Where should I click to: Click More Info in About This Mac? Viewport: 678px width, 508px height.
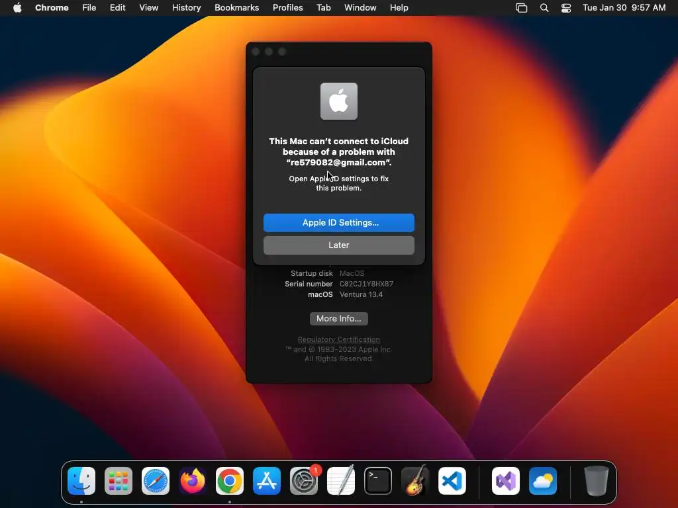[339, 319]
